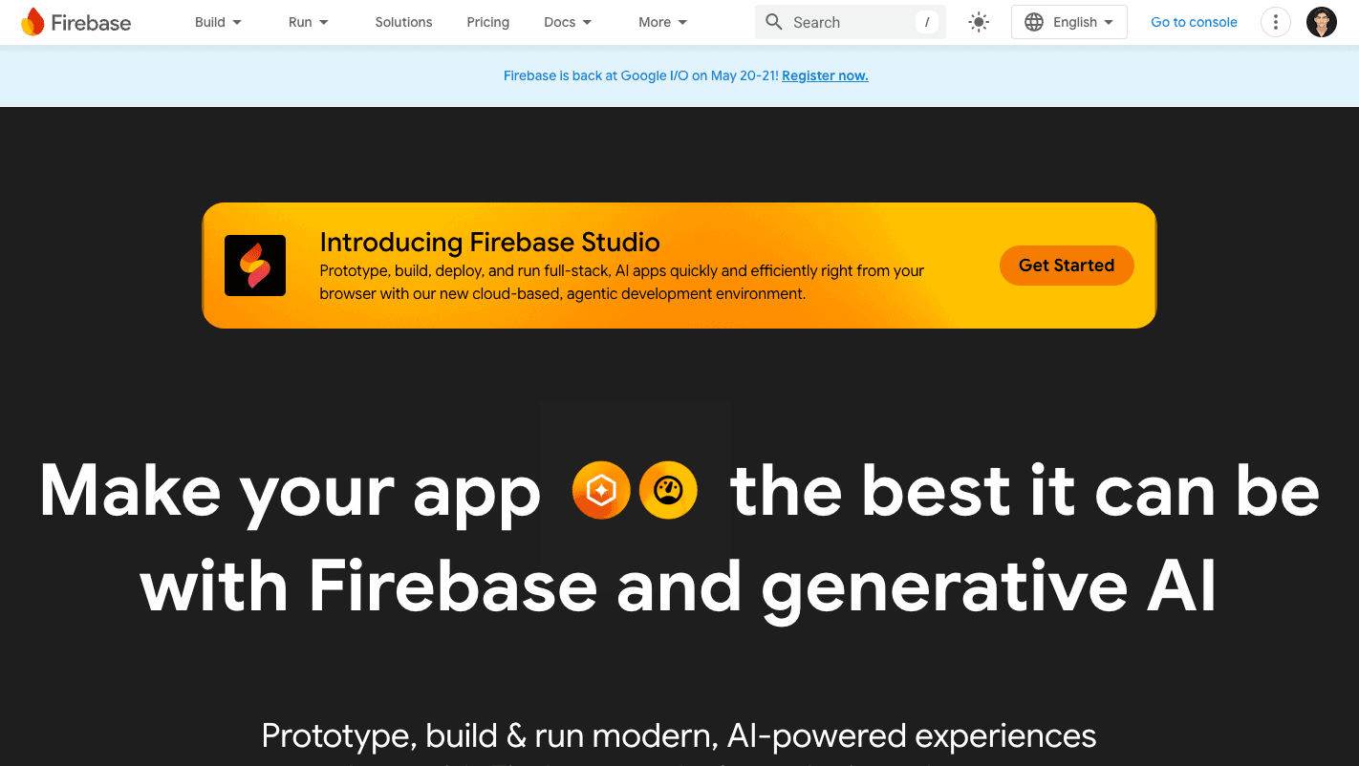
Task: Expand the Docs dropdown menu
Action: pyautogui.click(x=568, y=22)
